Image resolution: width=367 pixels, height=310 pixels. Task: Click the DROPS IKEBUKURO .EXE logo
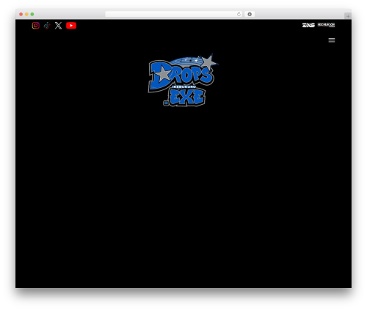[x=183, y=80]
